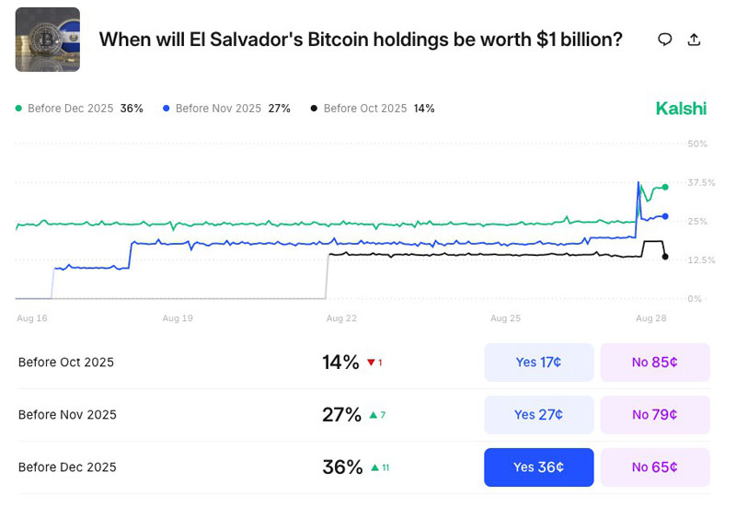
Task: Buy Yes 17¢ for Before Oct 2025
Action: 538,363
